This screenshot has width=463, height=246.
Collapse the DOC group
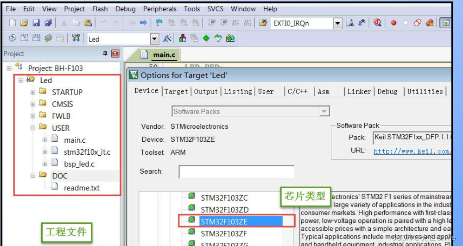click(x=33, y=176)
